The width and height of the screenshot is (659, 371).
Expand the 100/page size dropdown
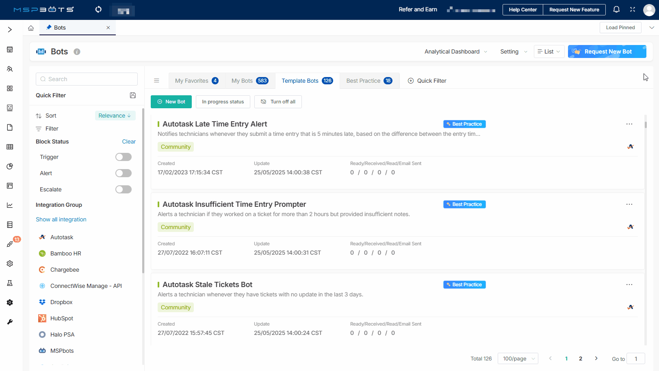518,358
